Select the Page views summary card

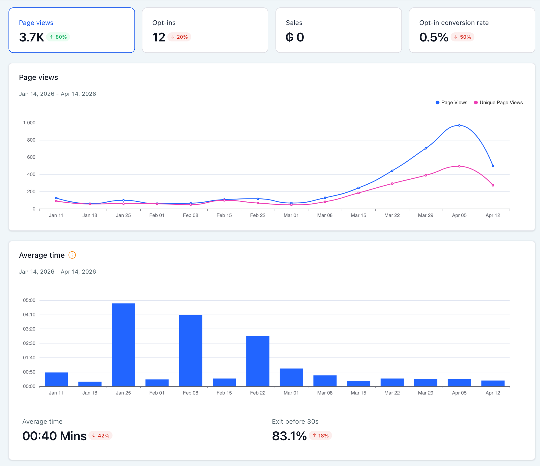pyautogui.click(x=72, y=30)
